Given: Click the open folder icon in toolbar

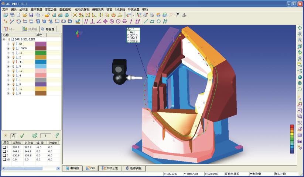Looking at the screenshot, I should click(x=25, y=15).
